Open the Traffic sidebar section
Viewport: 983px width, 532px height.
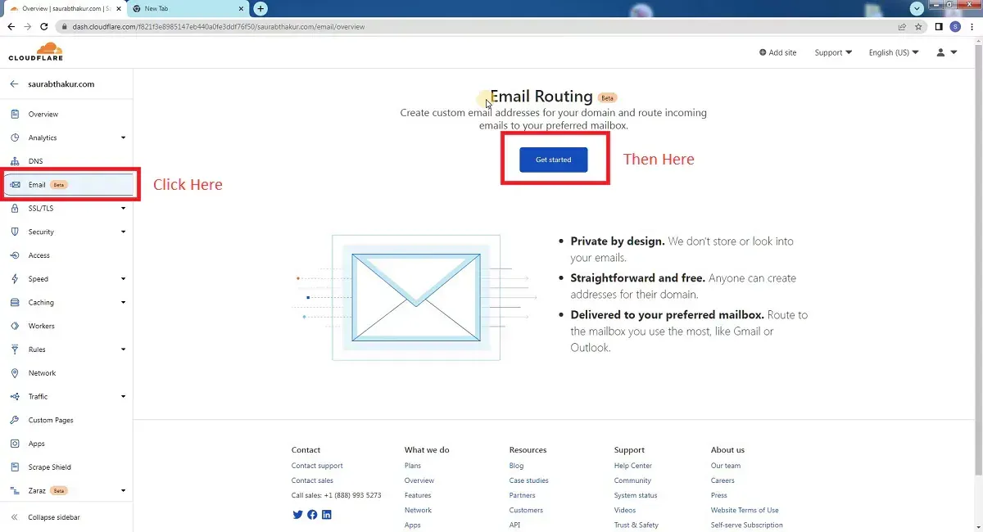[66, 396]
